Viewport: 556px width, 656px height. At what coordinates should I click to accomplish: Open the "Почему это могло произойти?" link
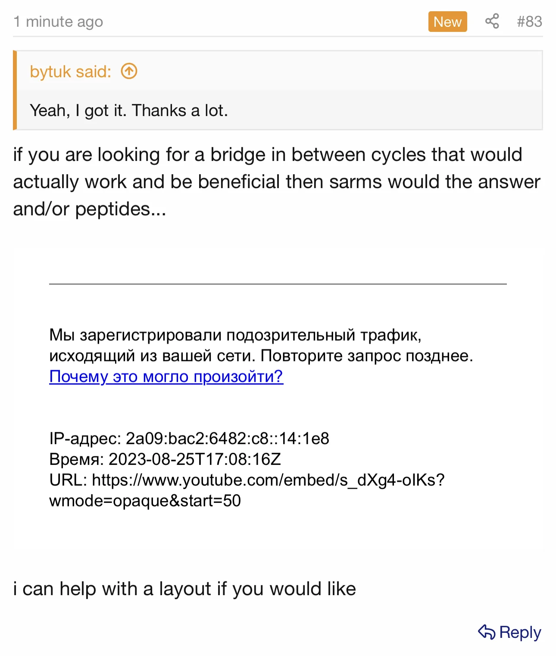point(166,377)
